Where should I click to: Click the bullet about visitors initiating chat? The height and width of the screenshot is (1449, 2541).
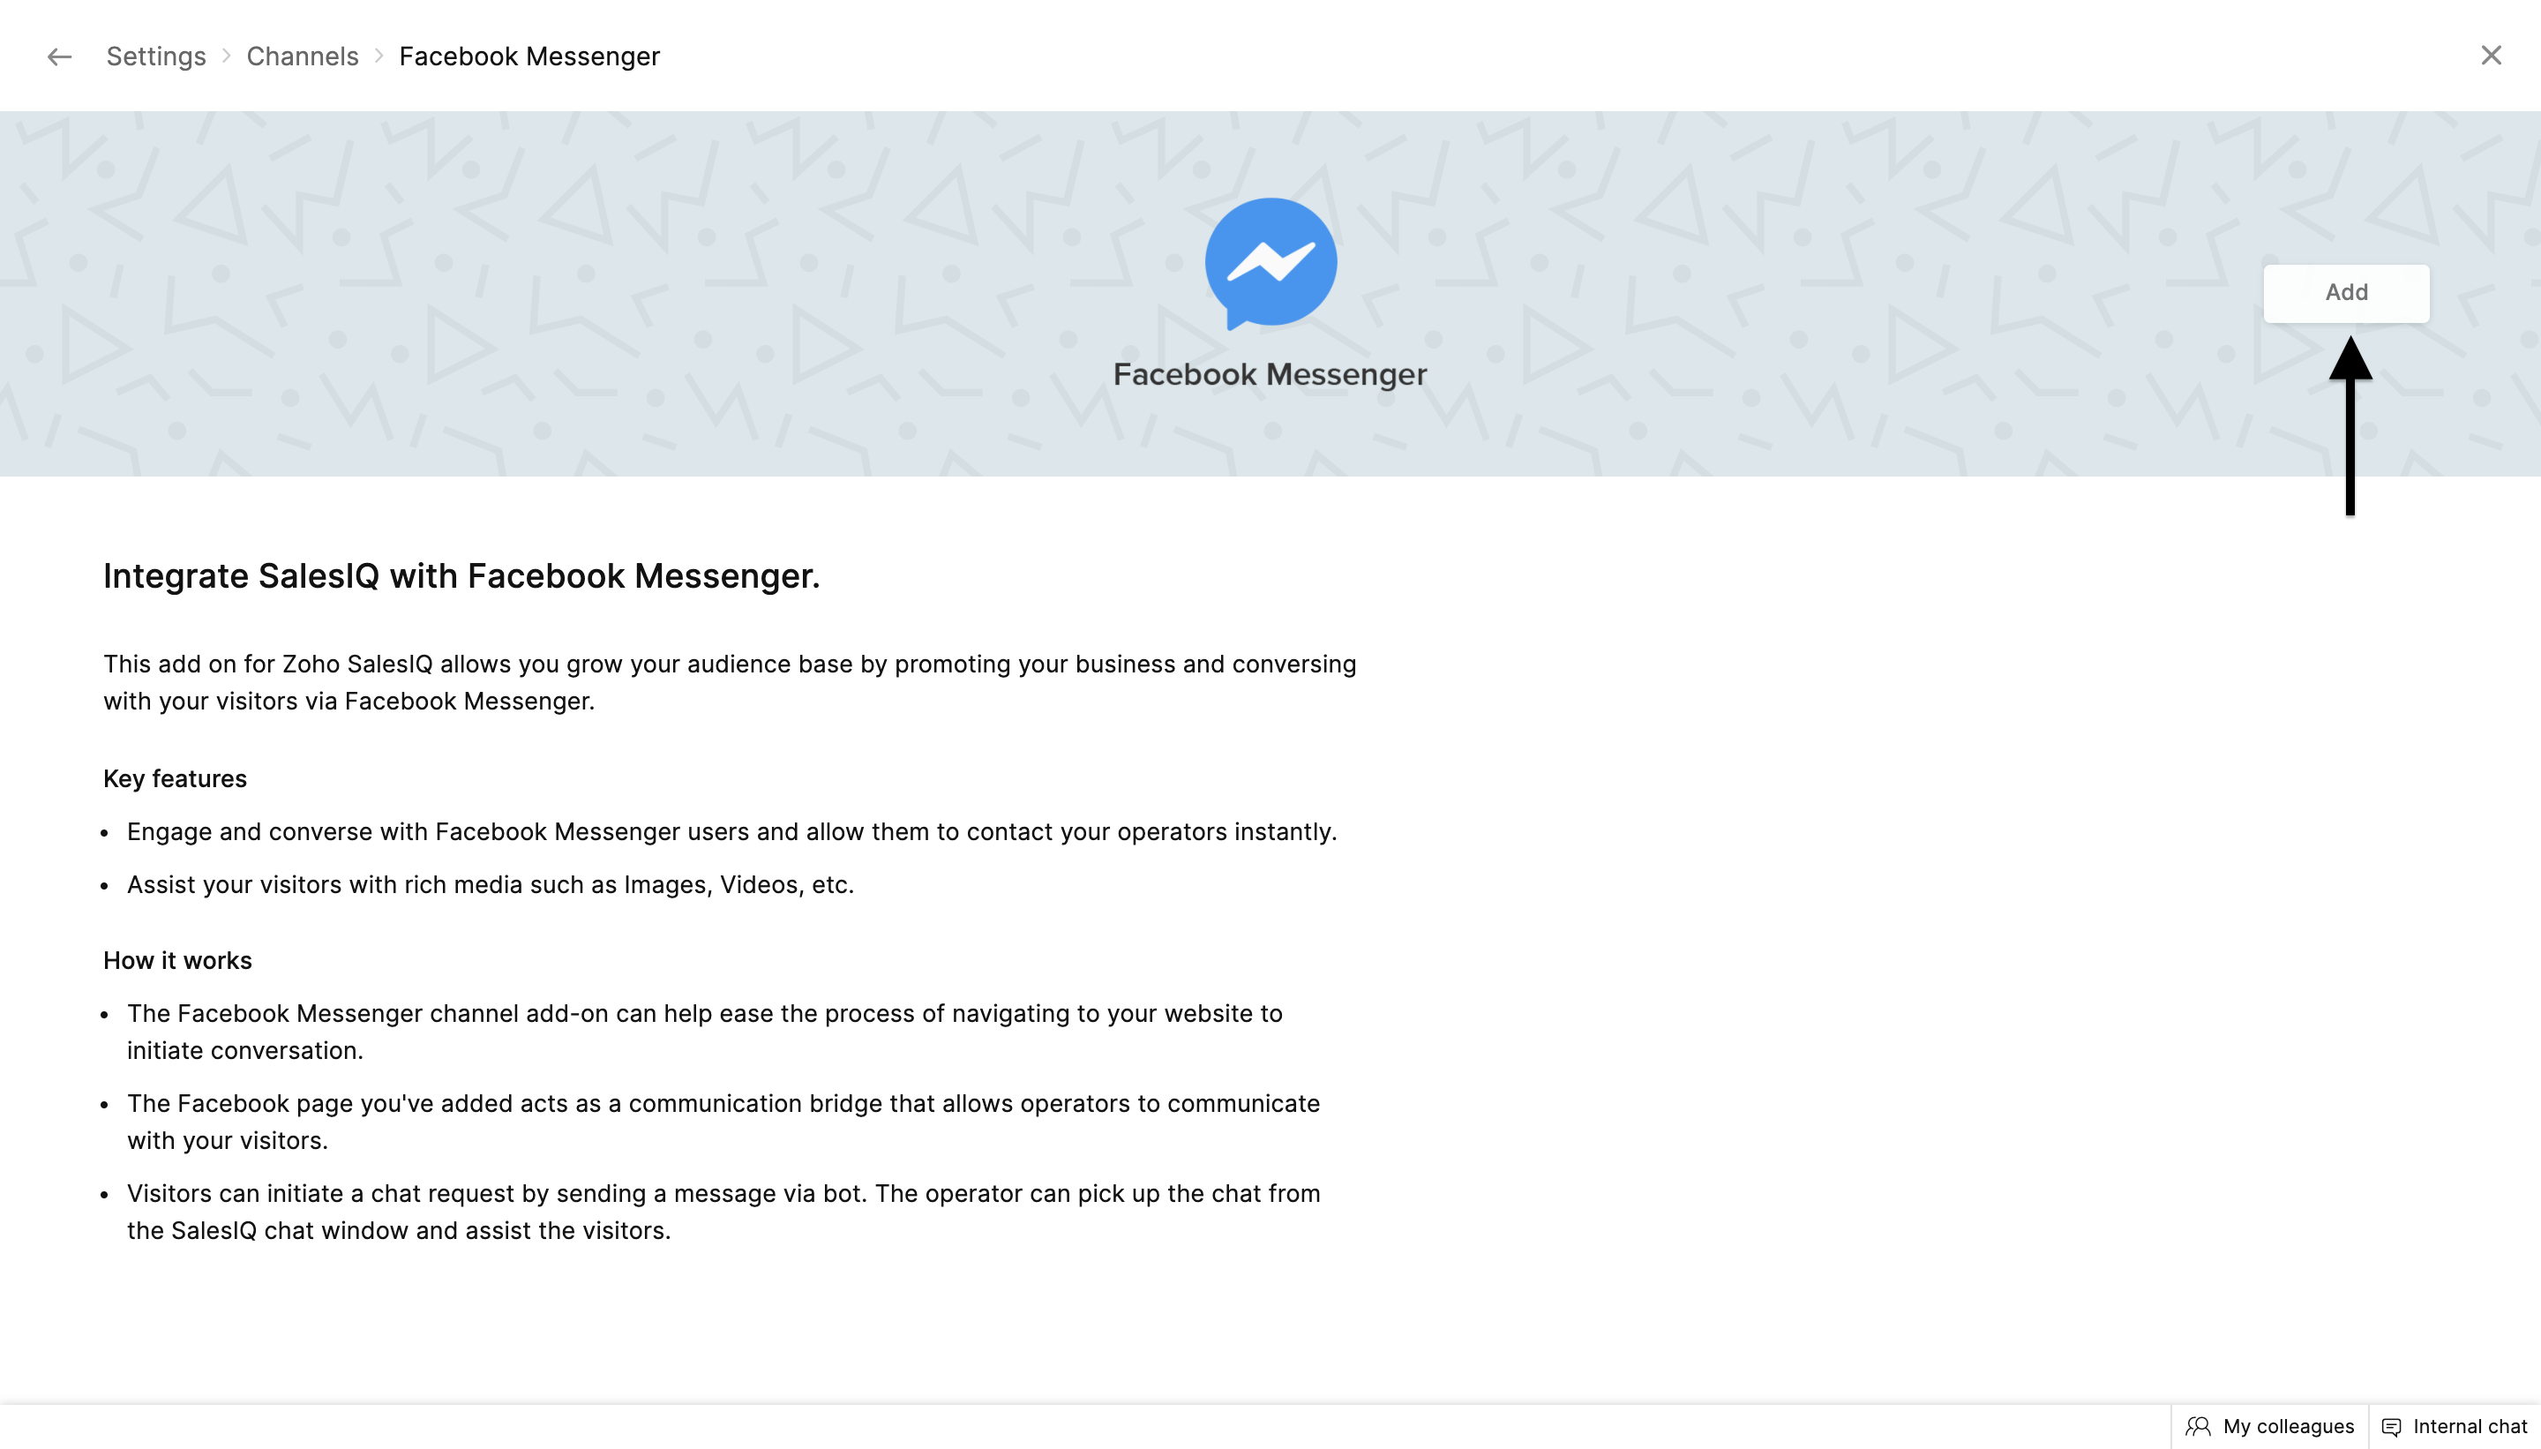723,1211
